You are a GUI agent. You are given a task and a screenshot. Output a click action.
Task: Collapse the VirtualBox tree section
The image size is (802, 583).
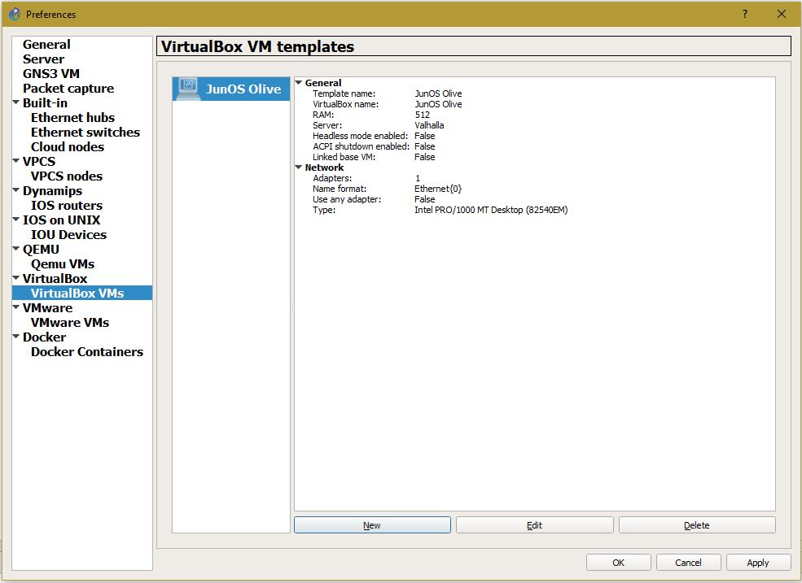point(16,278)
